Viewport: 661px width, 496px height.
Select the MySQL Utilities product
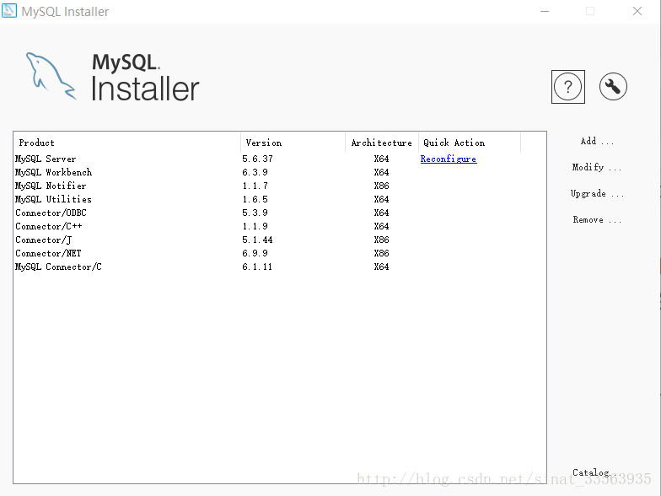(x=53, y=199)
